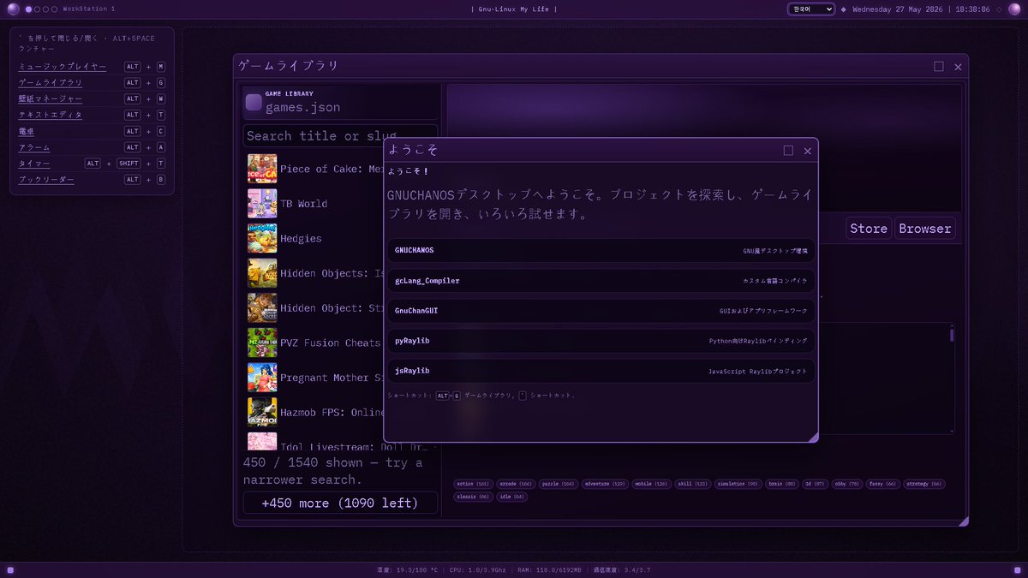Select Pregnant Mother game thumbnail
The width and height of the screenshot is (1028, 578).
[262, 378]
